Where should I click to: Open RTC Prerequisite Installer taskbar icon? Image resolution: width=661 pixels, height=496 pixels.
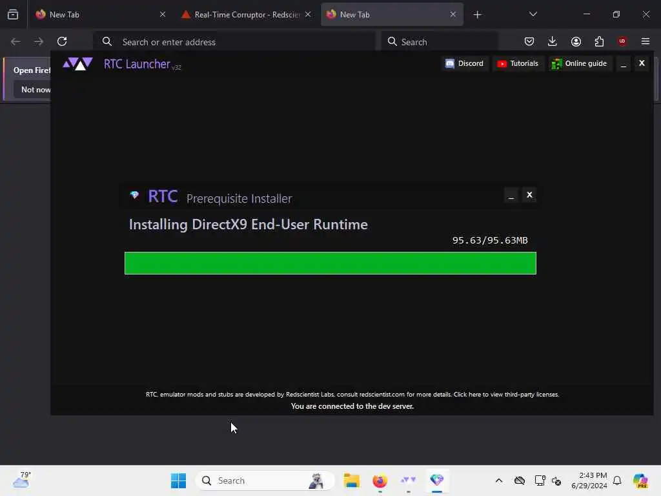pos(437,480)
